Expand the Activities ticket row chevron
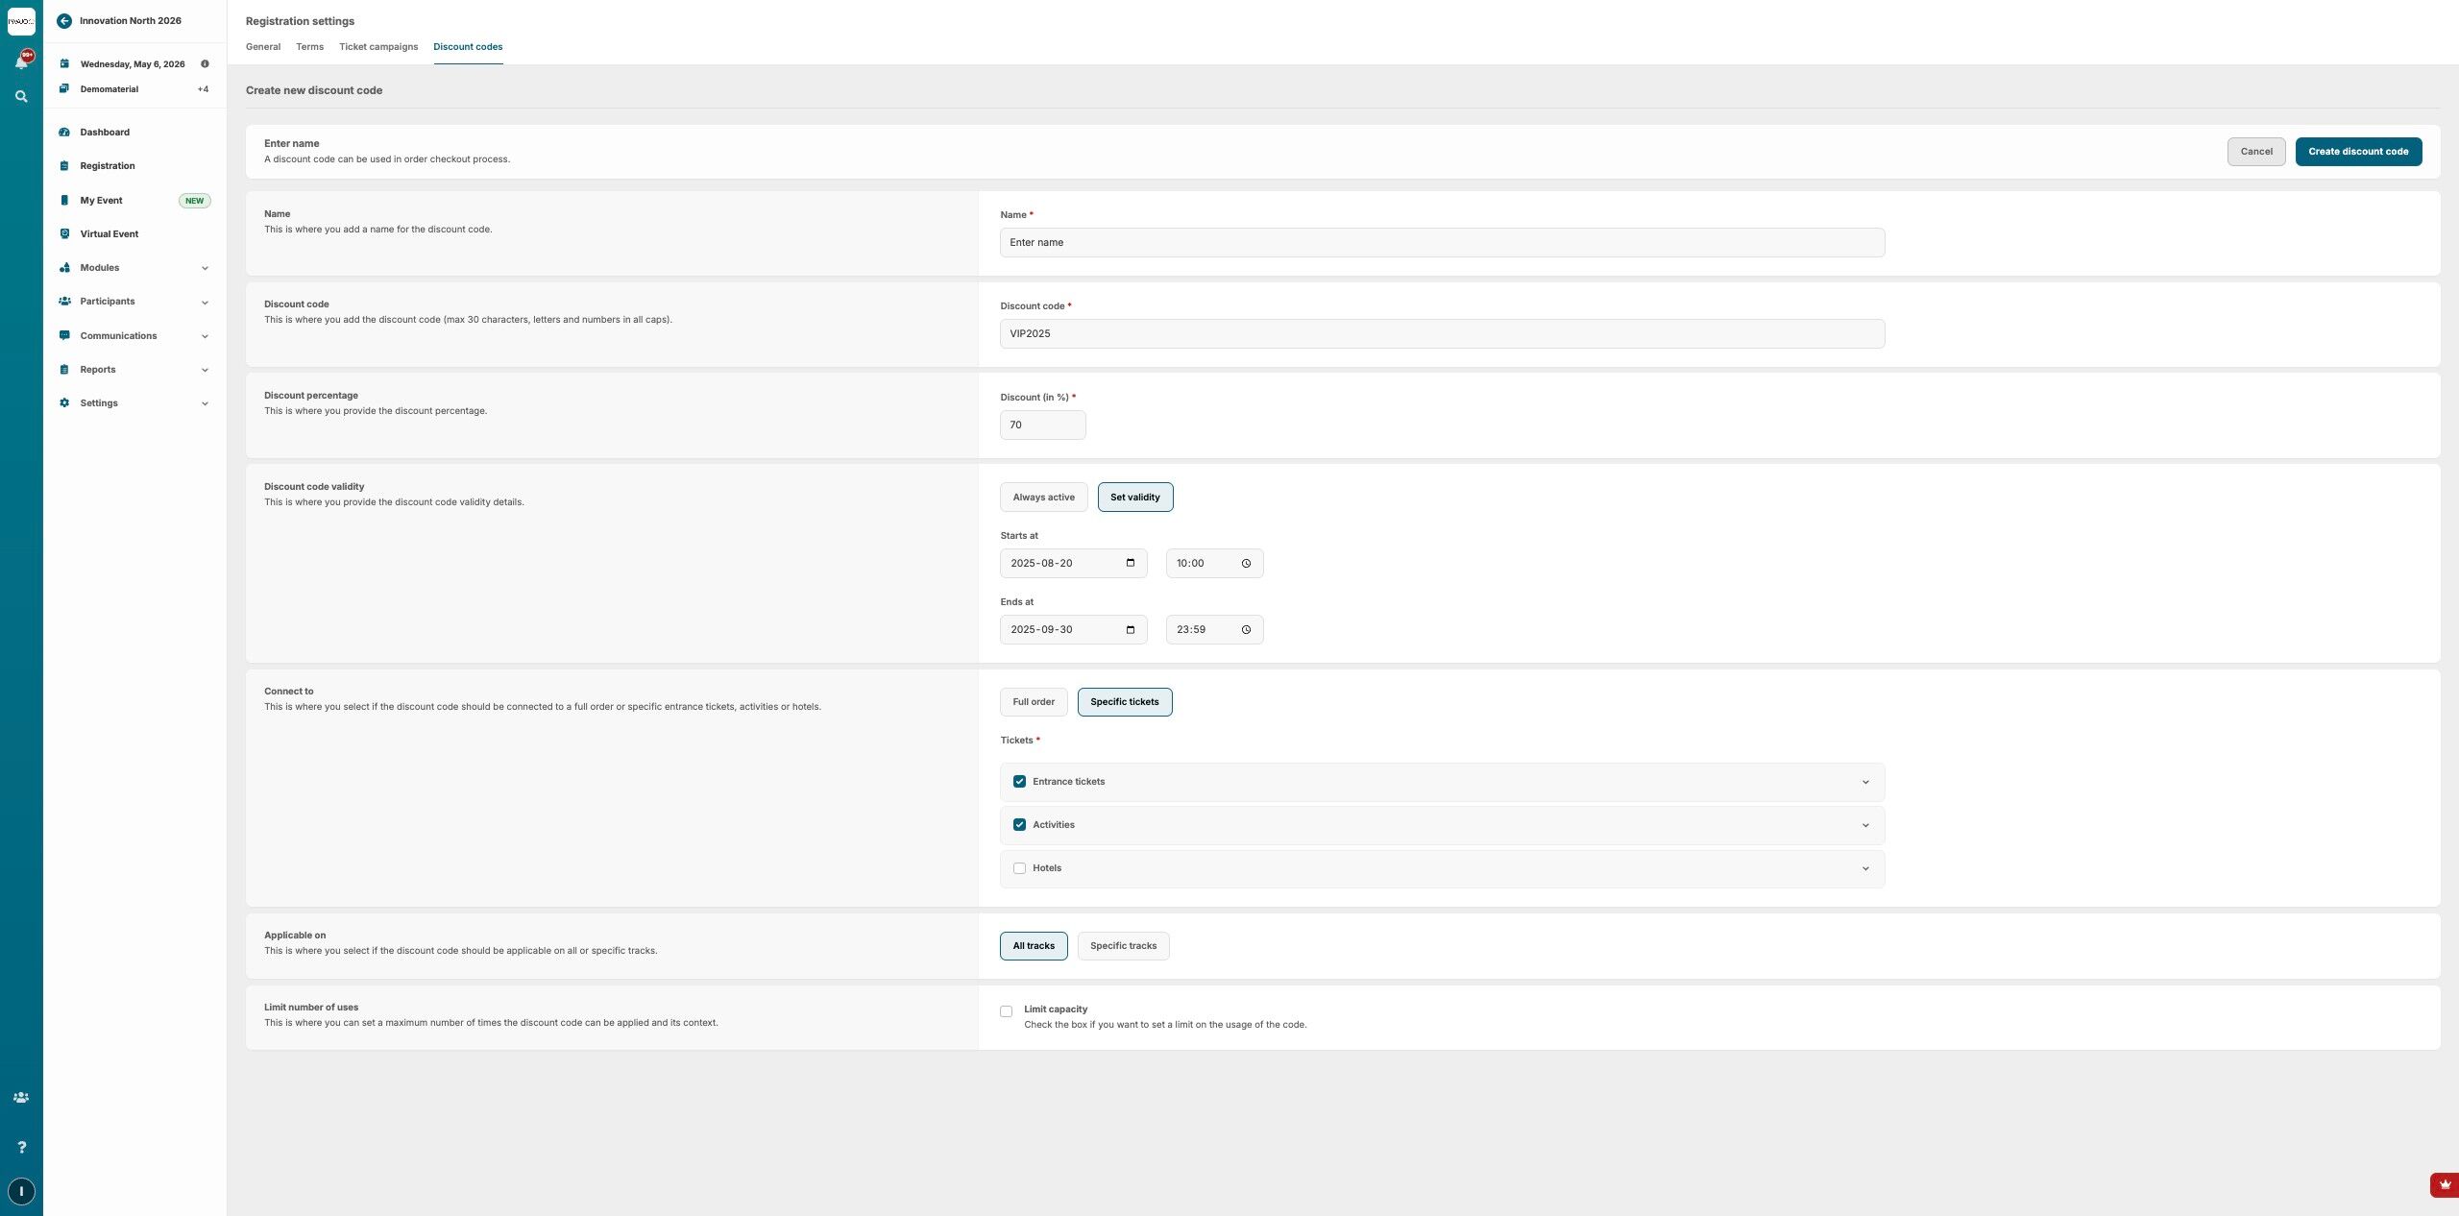This screenshot has width=2459, height=1216. click(1865, 825)
